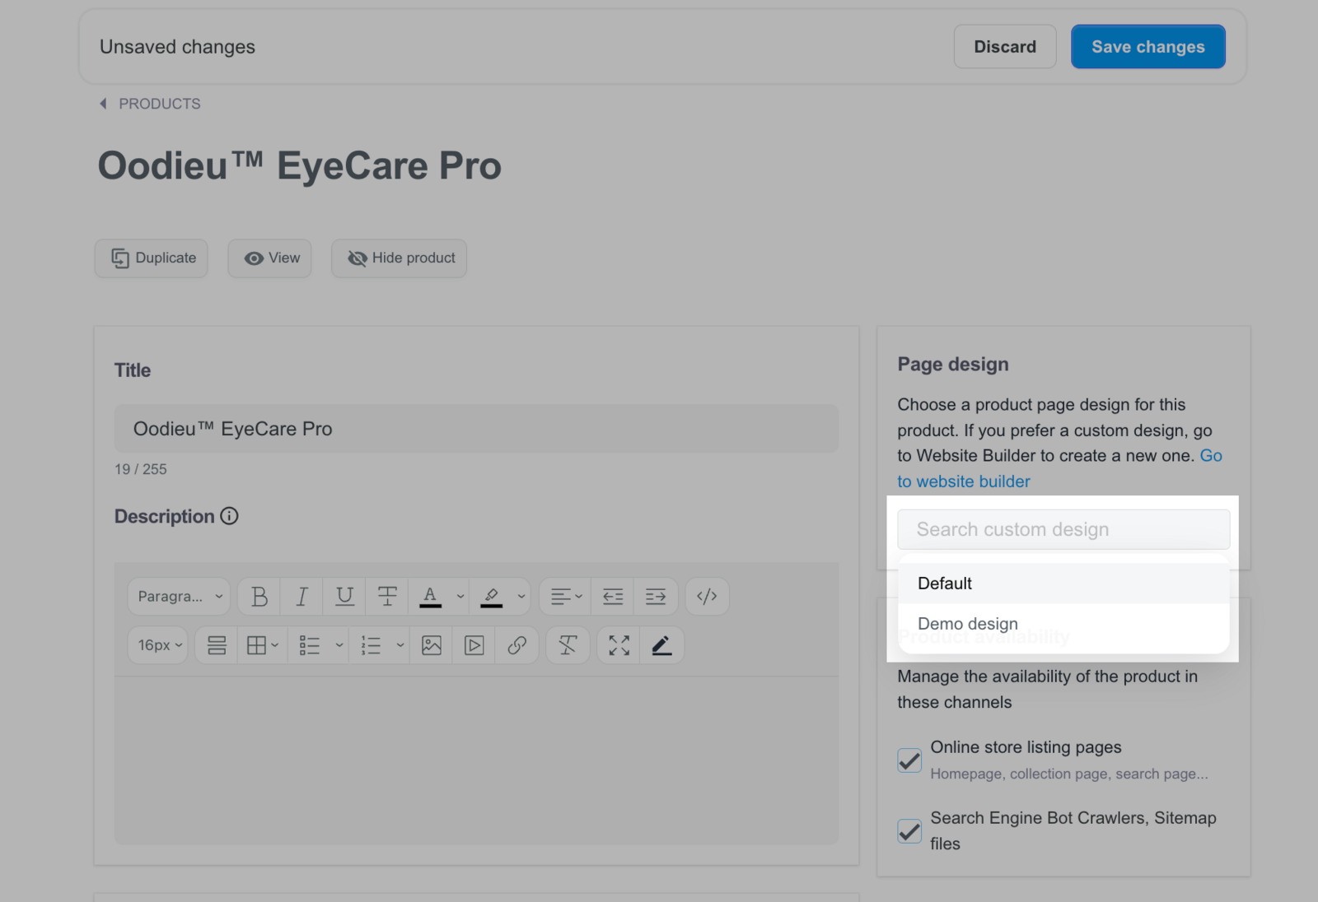Click the Search custom design field

(x=1063, y=529)
